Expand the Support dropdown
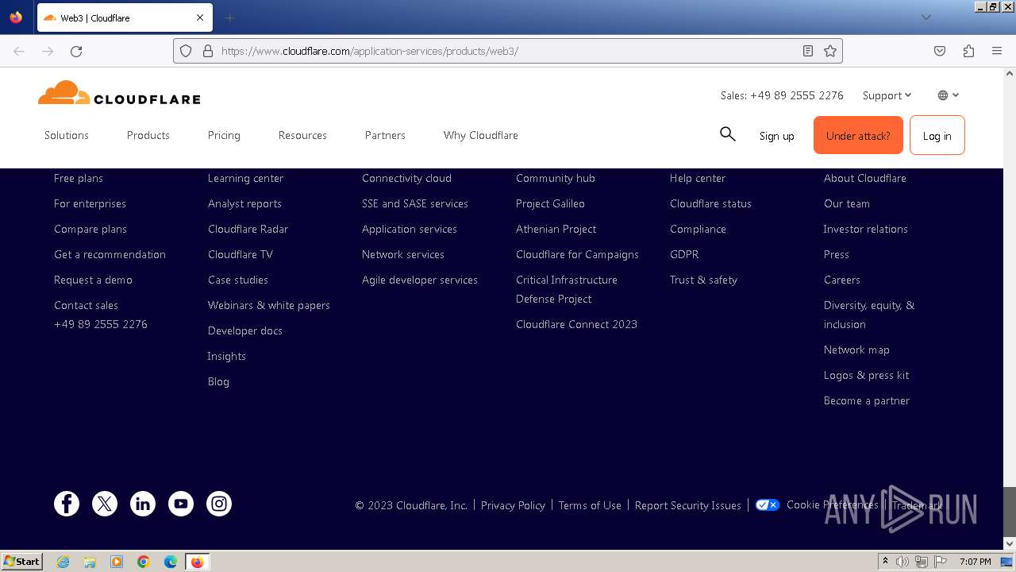1016x572 pixels. click(887, 95)
